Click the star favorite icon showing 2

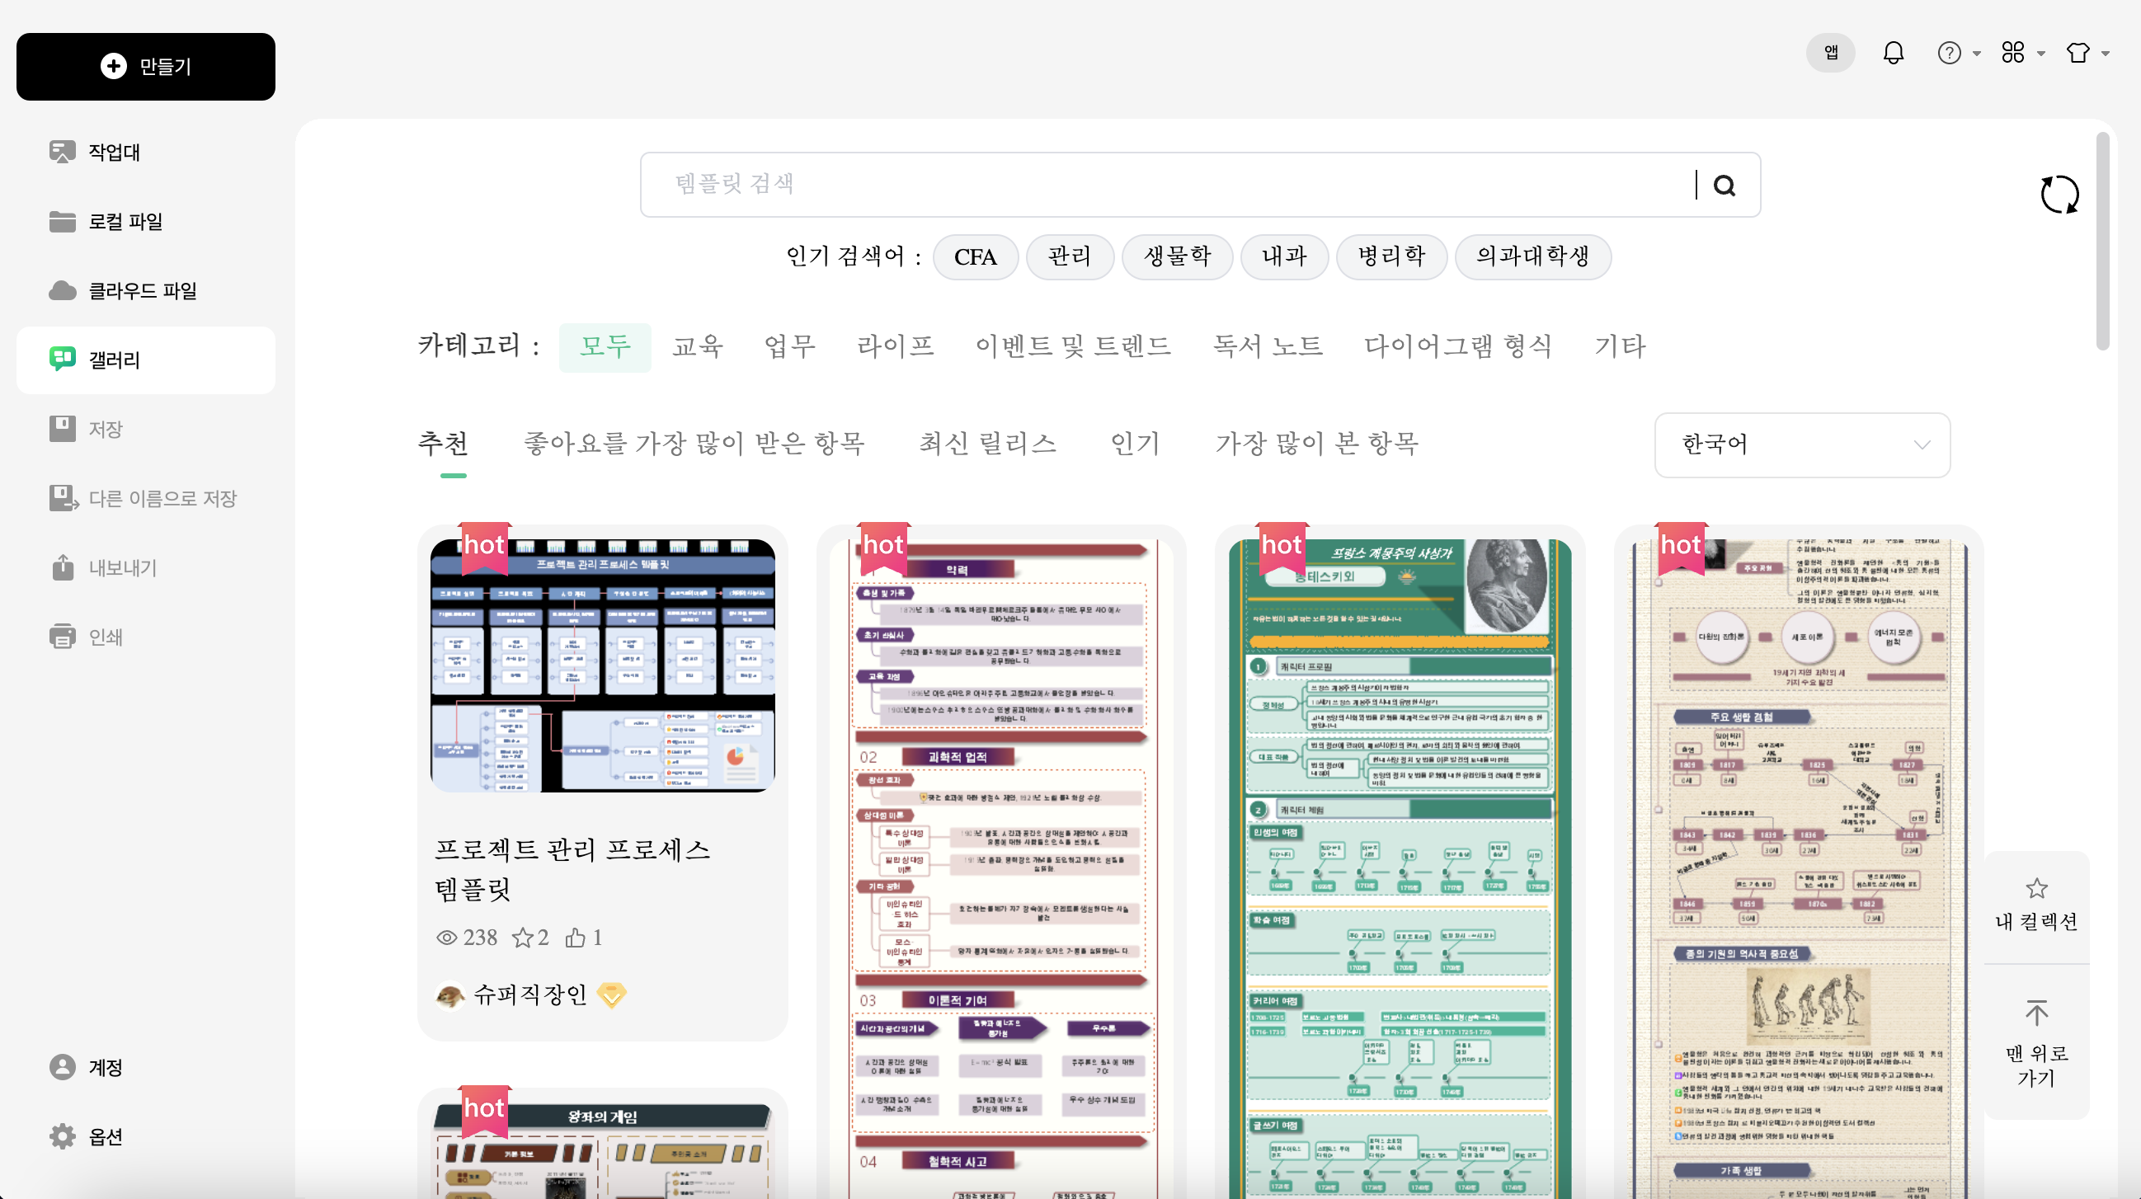[522, 938]
